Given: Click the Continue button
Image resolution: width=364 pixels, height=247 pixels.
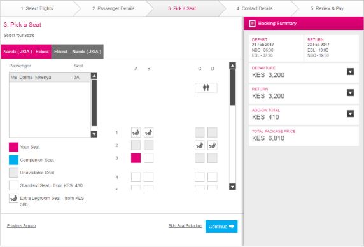Looking at the screenshot, I should [x=221, y=227].
